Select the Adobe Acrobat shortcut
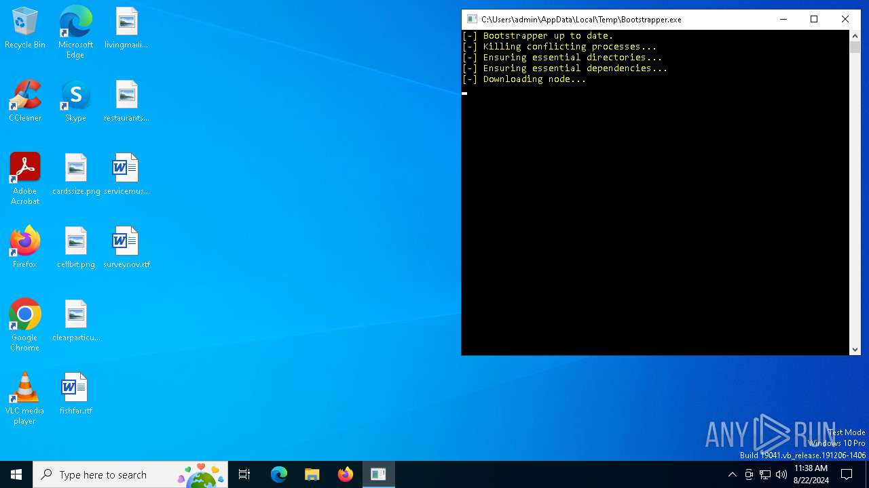This screenshot has height=488, width=869. tap(25, 179)
